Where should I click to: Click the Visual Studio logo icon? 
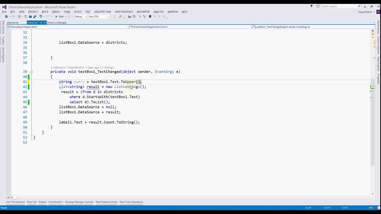(4, 7)
